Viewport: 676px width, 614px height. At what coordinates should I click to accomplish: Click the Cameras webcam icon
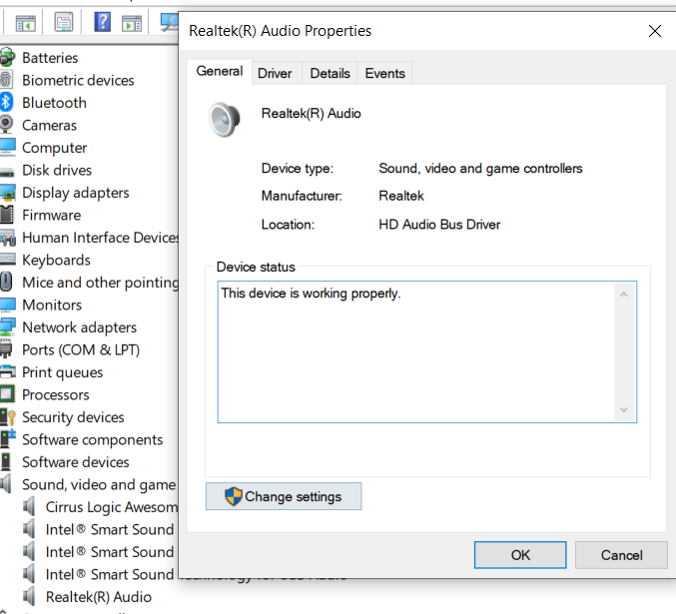(6, 125)
